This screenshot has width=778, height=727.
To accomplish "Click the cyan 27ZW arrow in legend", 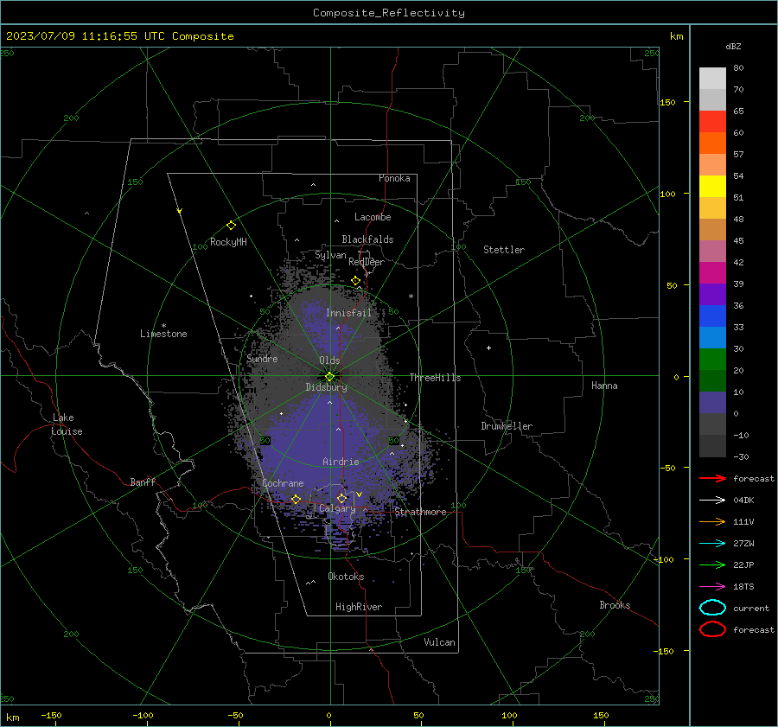I will (712, 544).
